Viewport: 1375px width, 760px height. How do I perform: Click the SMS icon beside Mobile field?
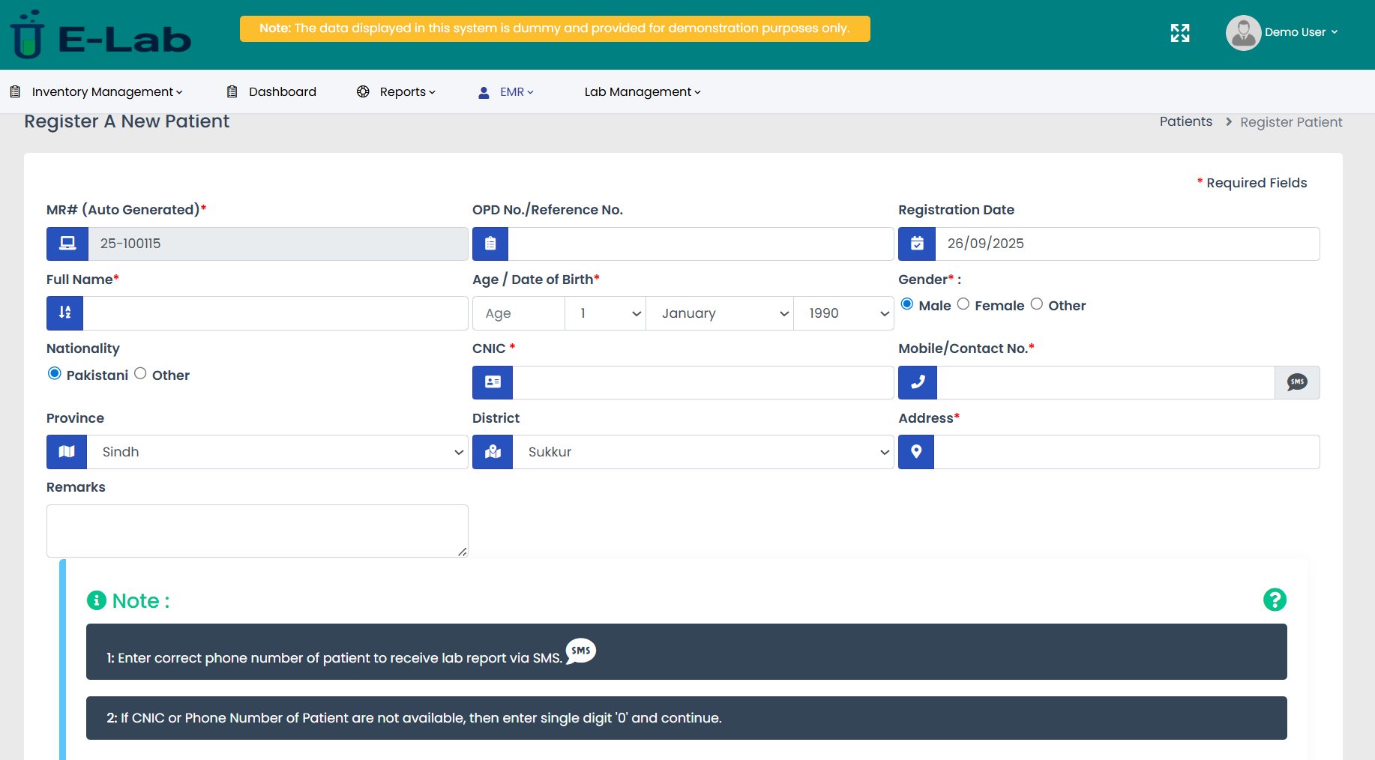tap(1297, 382)
